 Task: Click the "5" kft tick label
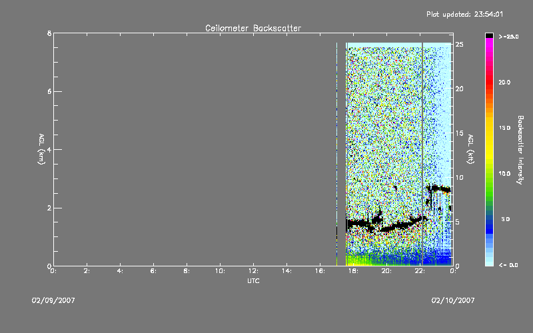point(458,222)
